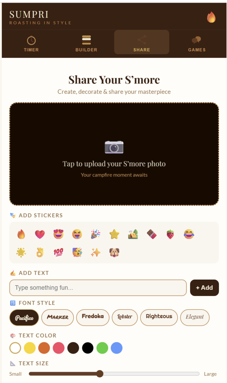Switch to the Builder tab
Screen dimensions: 227x383
86,44
